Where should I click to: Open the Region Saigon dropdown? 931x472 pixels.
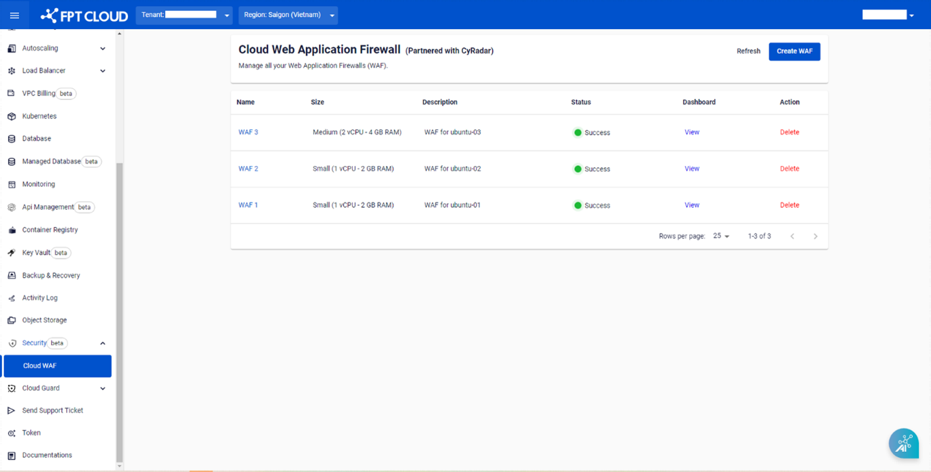coord(288,15)
